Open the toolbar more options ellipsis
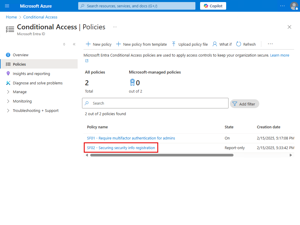 pos(270,44)
